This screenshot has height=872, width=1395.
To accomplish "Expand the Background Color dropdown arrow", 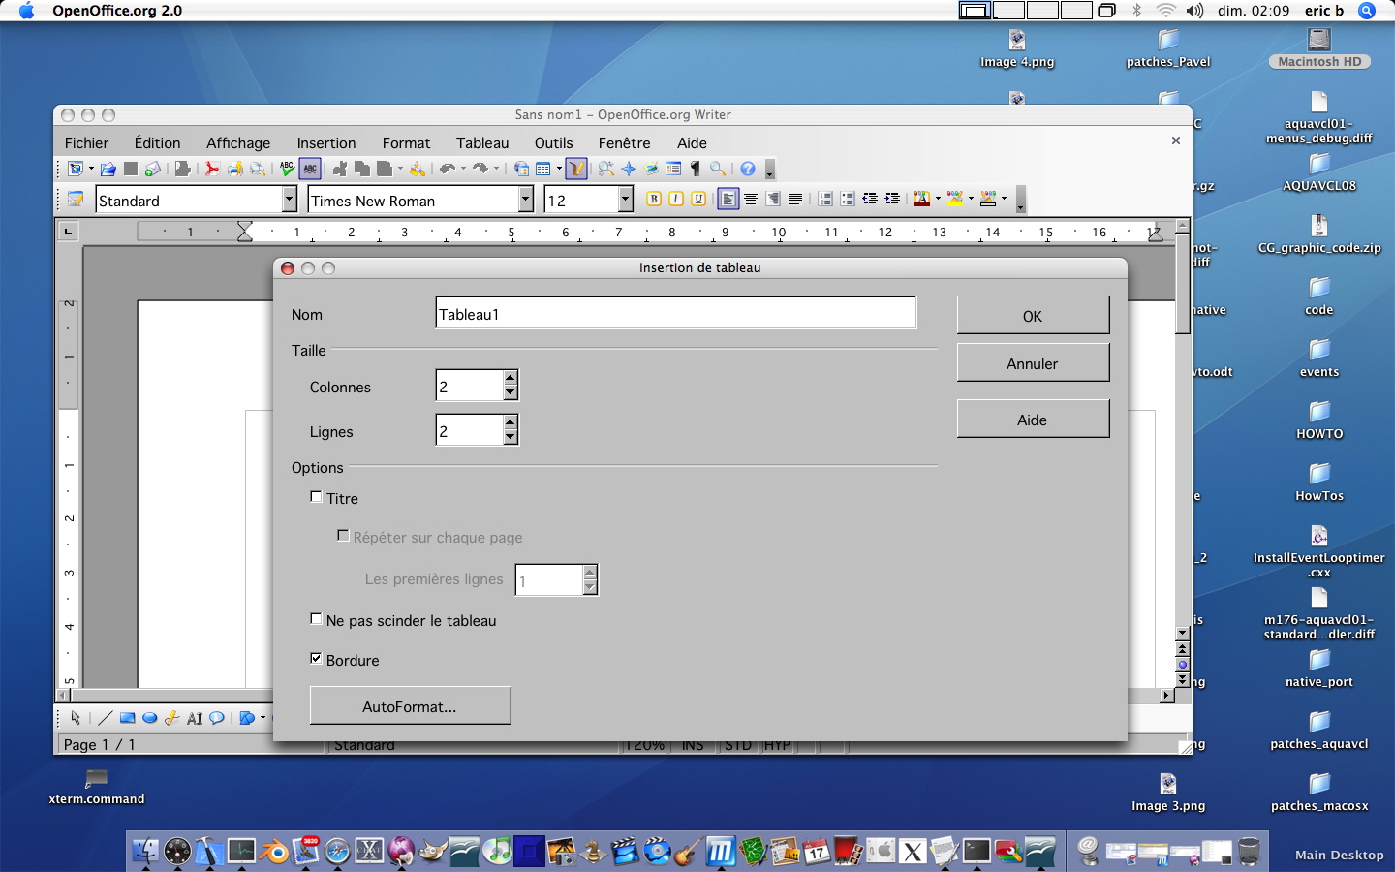I will tap(1004, 199).
